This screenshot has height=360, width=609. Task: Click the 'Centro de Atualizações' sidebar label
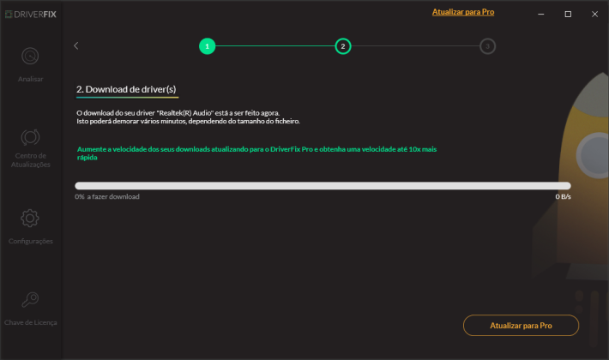[31, 160]
